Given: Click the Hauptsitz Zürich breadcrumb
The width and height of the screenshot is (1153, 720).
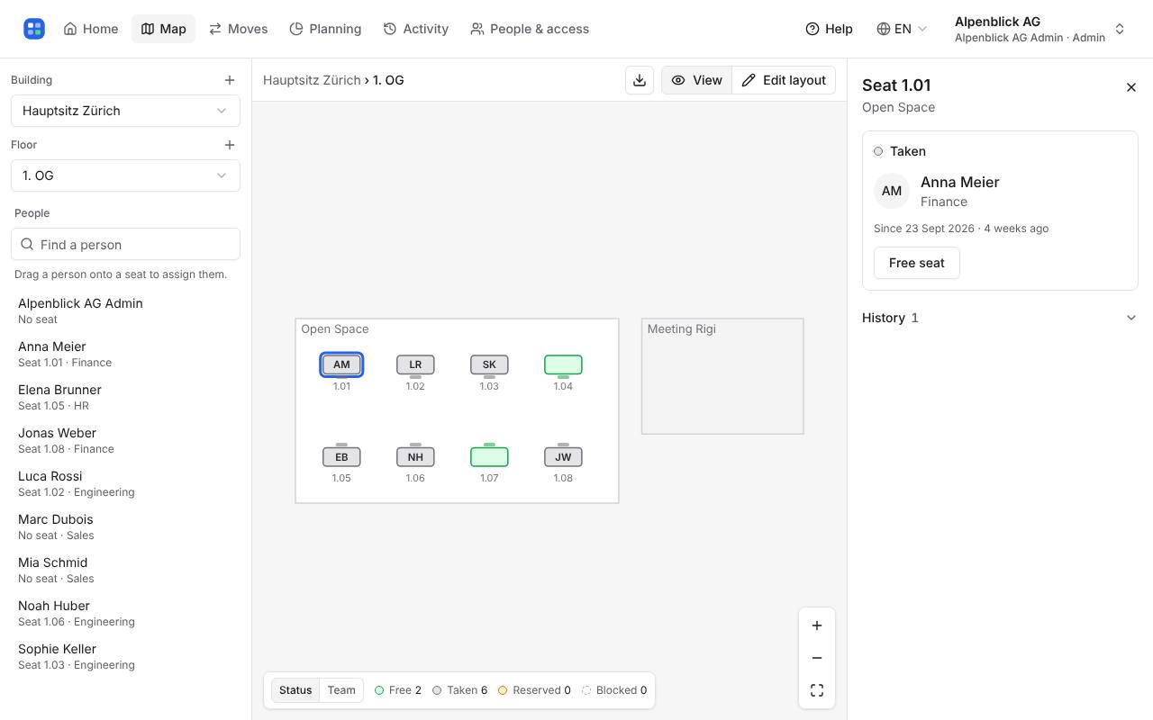Looking at the screenshot, I should coord(312,80).
